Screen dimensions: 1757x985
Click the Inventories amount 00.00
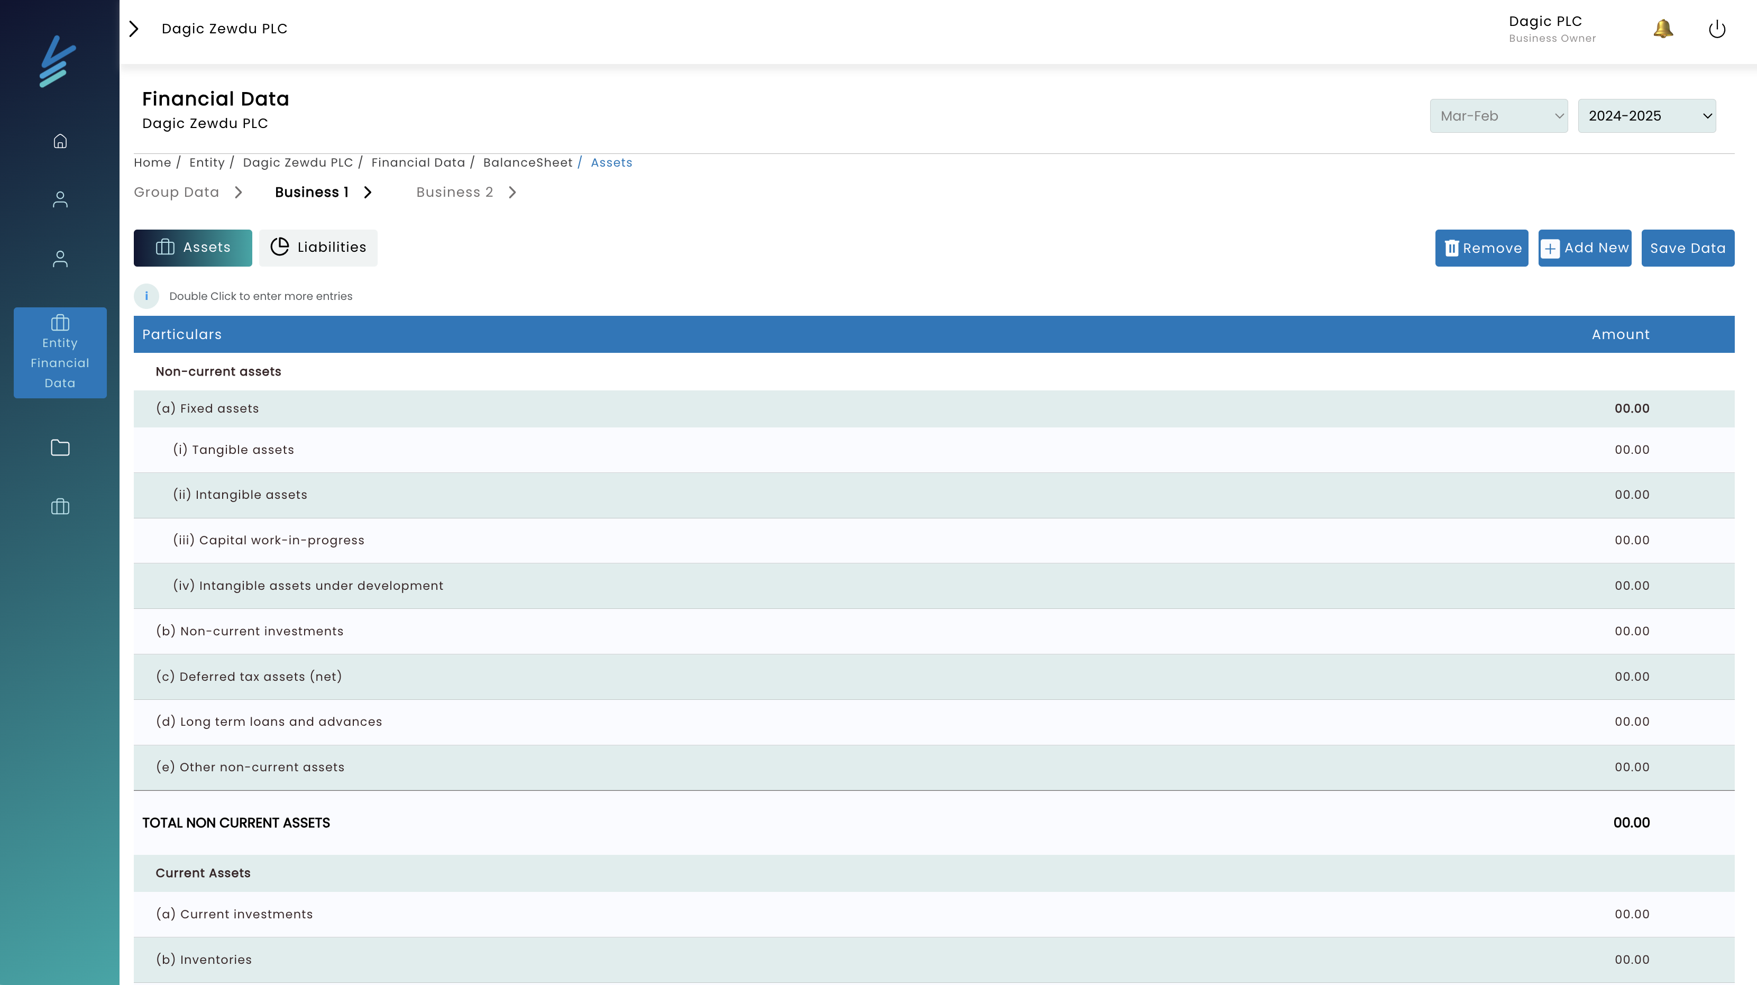(x=1632, y=960)
